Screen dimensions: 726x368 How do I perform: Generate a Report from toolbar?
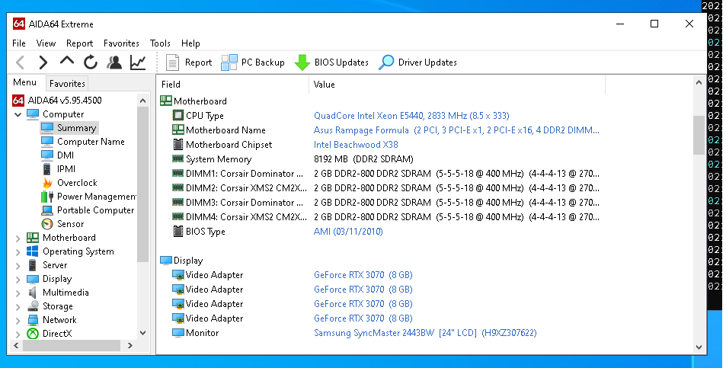coord(189,62)
